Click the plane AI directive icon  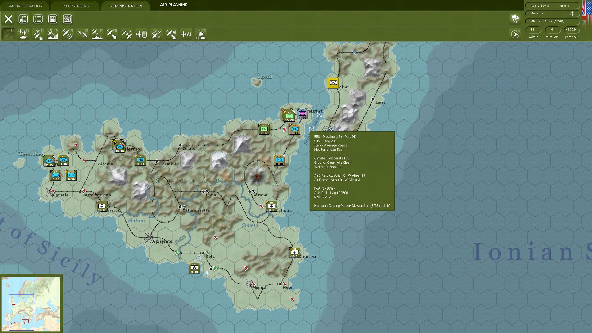[186, 34]
